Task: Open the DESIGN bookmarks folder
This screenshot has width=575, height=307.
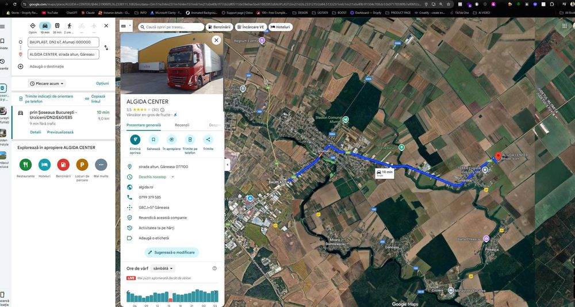Action: (300, 13)
